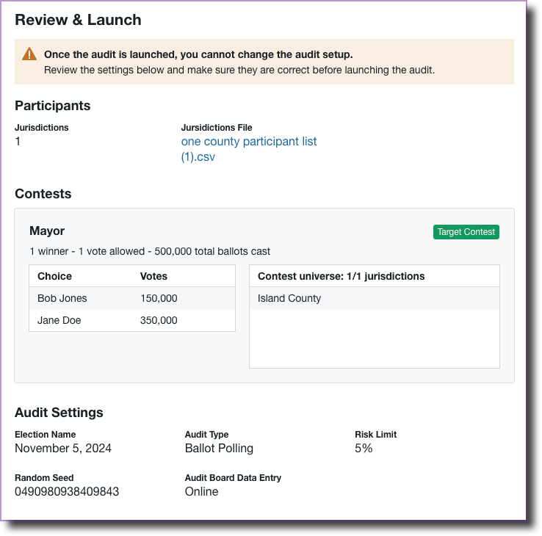Click the Contest universe header
The width and height of the screenshot is (542, 536).
click(341, 276)
